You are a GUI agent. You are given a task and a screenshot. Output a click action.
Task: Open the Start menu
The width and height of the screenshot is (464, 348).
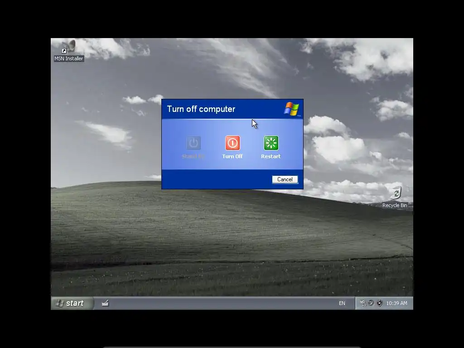tap(72, 303)
